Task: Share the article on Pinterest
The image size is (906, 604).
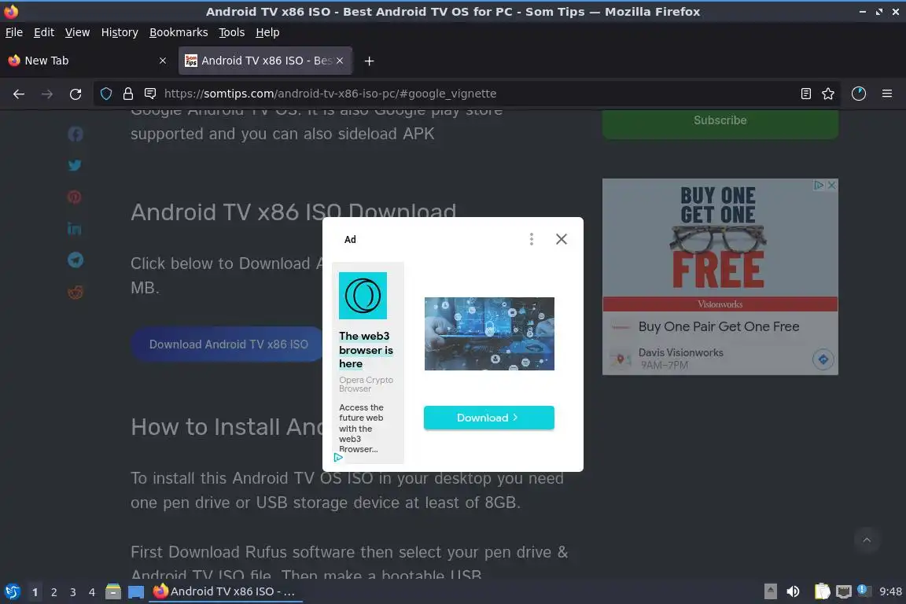Action: click(75, 197)
